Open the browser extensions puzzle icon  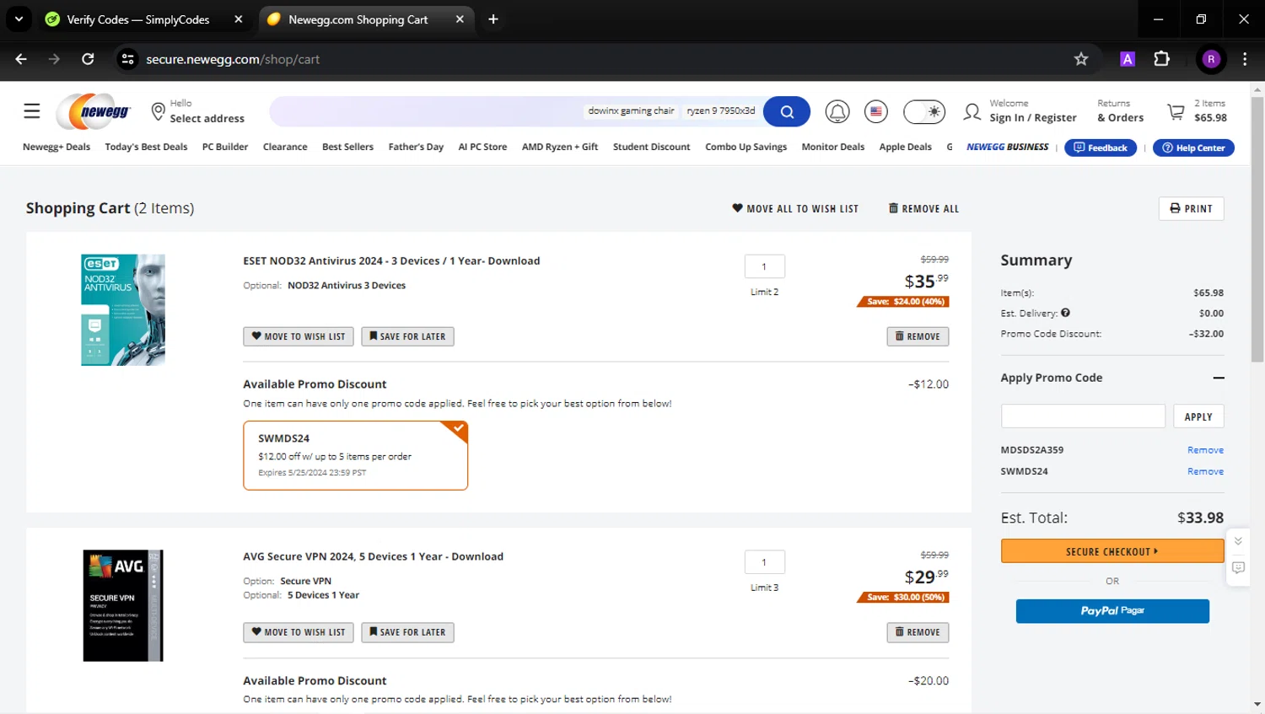pos(1162,59)
